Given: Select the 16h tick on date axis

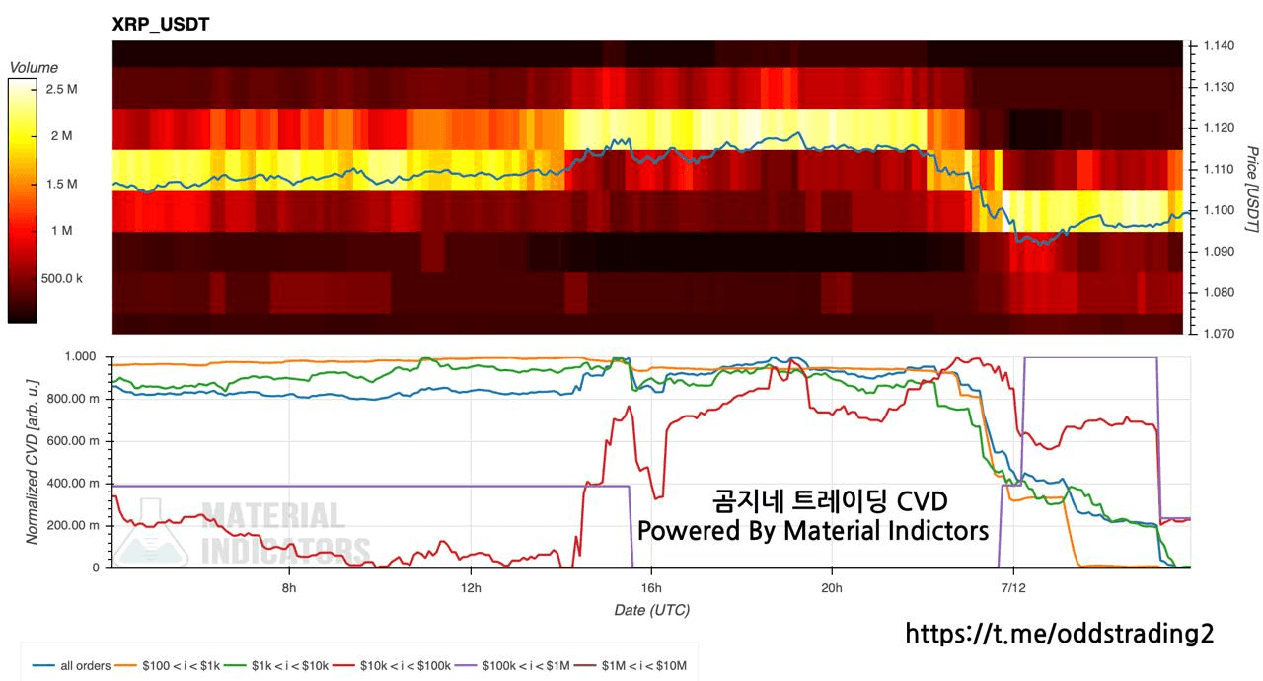Looking at the screenshot, I should [650, 588].
